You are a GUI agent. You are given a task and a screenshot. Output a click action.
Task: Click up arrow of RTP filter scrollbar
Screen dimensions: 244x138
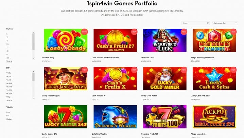[33, 72]
